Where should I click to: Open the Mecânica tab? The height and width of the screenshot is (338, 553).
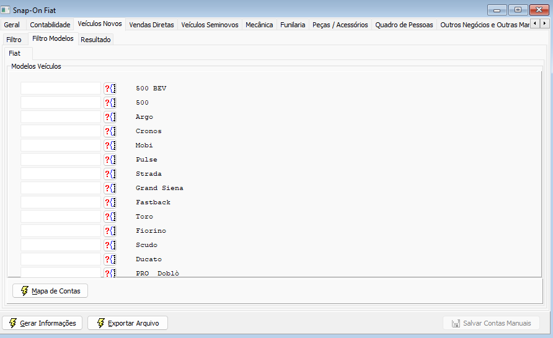coord(259,25)
